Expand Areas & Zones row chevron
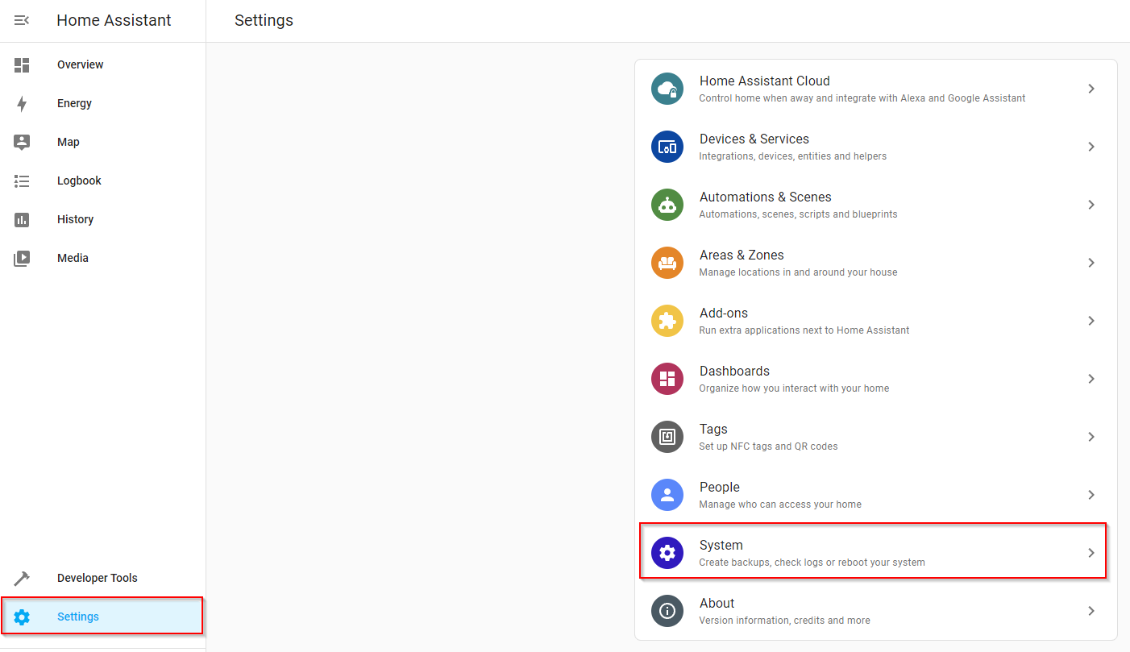Viewport: 1130px width, 652px height. (x=1091, y=263)
